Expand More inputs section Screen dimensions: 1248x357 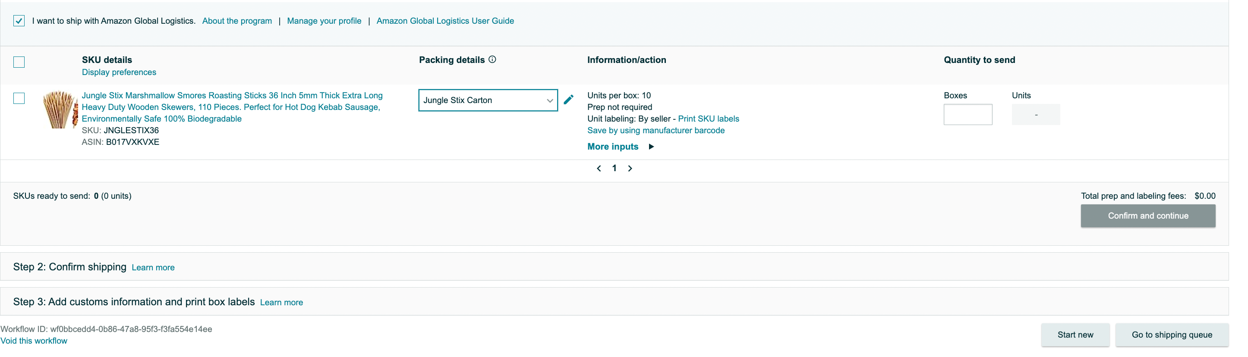click(x=621, y=147)
